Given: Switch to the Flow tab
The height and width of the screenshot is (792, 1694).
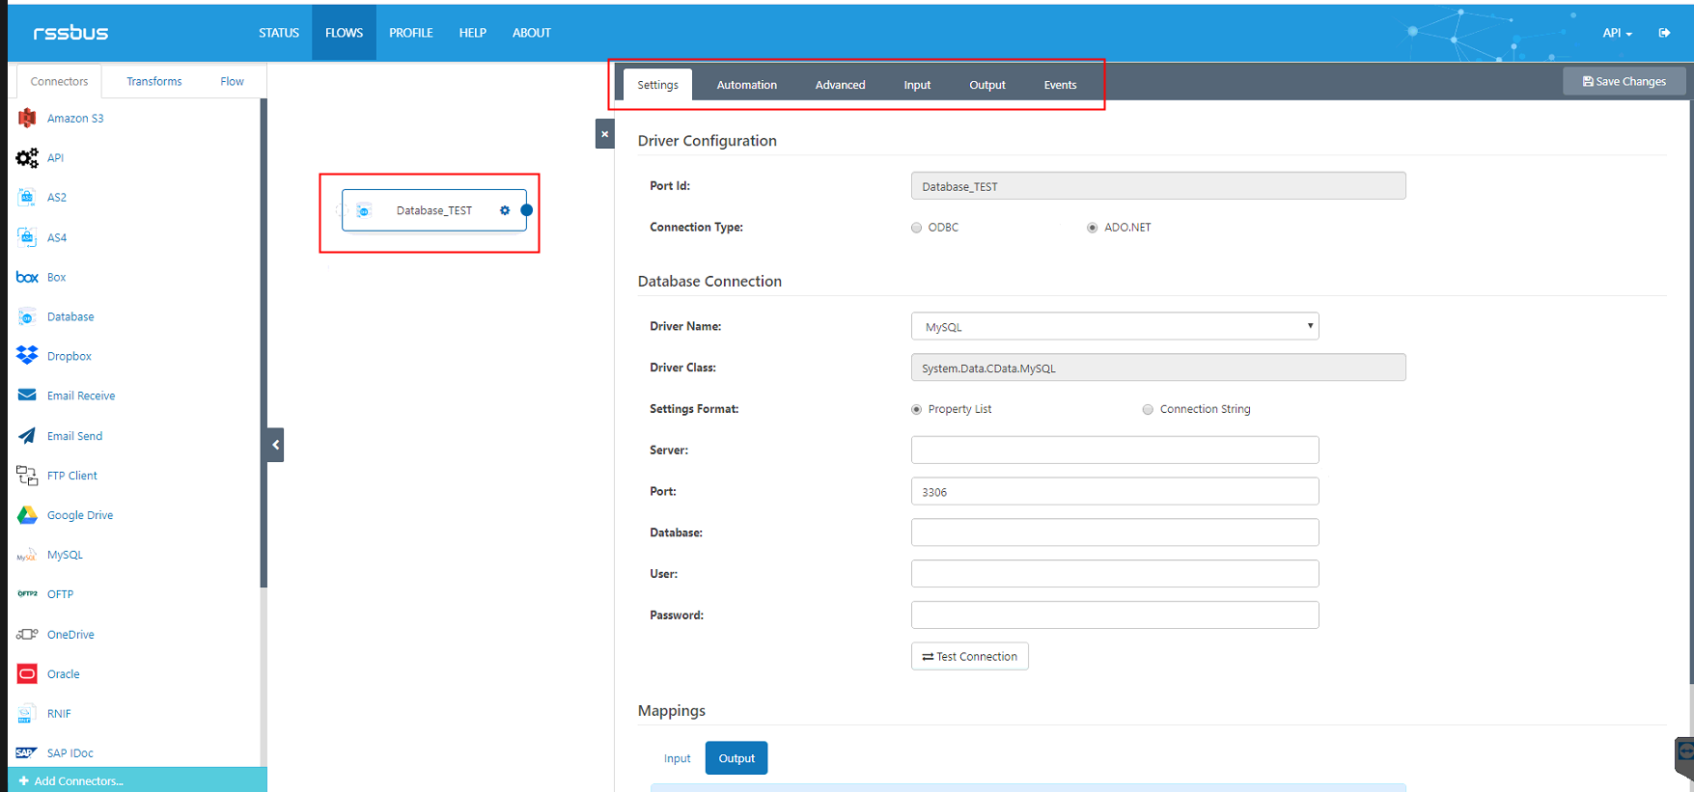Looking at the screenshot, I should [232, 81].
